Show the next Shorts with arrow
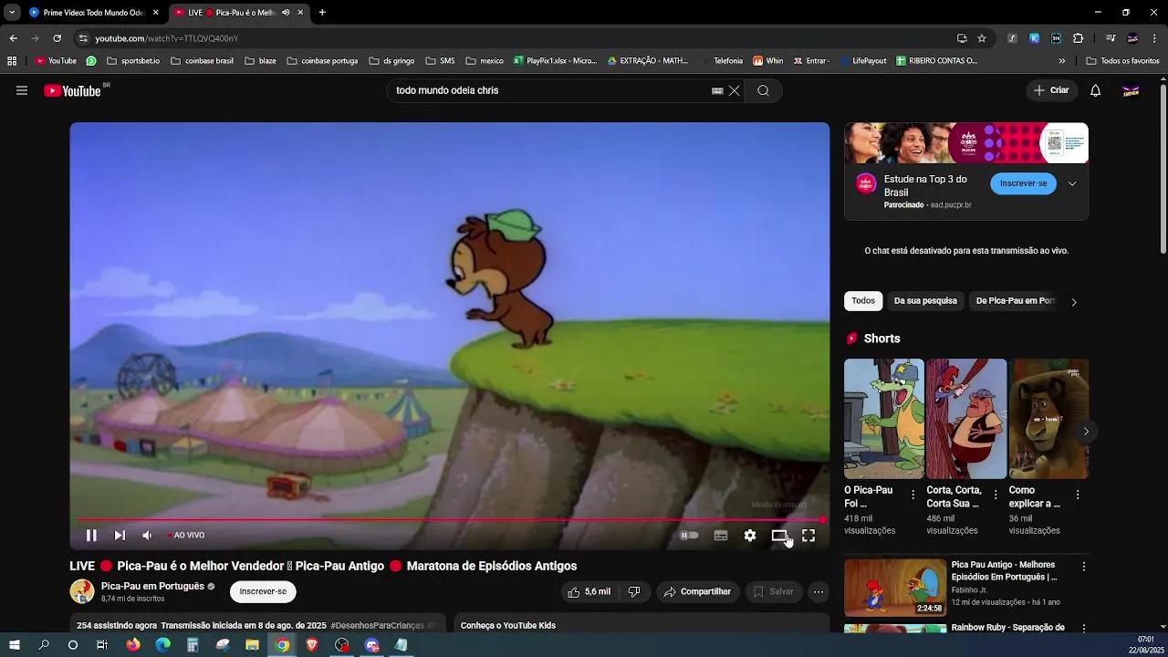 (1086, 432)
